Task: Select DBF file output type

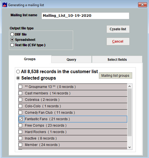Action: [12, 34]
